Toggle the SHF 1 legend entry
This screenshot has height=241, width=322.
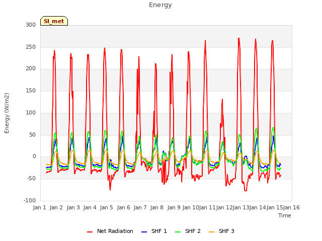coord(154,231)
